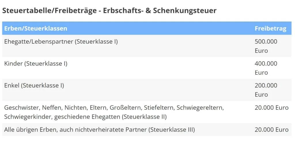Click the 200.000 Euro amount
Image resolution: width=295 pixels, height=142 pixels.
pyautogui.click(x=266, y=90)
